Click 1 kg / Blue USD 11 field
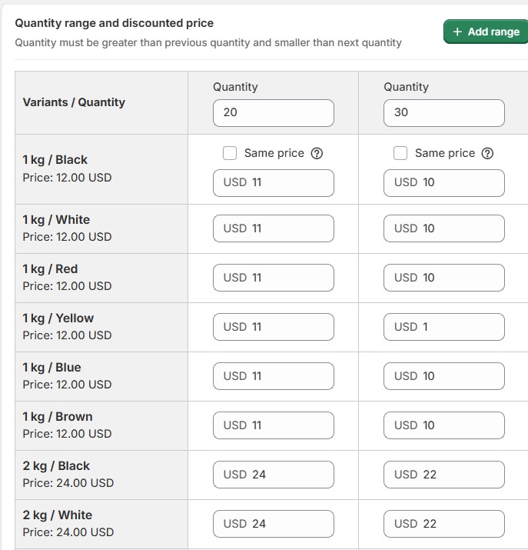 [x=273, y=376]
